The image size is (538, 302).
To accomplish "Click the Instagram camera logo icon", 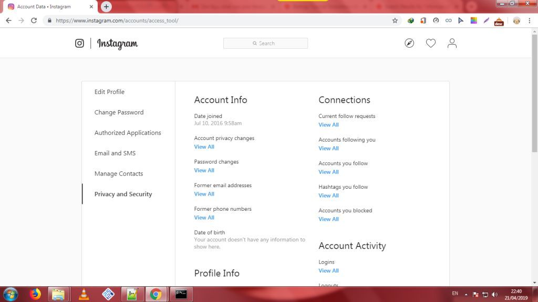I will (x=79, y=44).
